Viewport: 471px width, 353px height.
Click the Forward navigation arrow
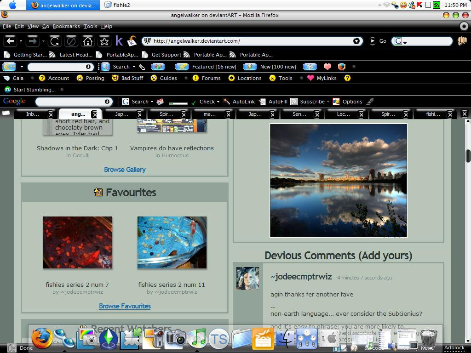[x=33, y=41]
